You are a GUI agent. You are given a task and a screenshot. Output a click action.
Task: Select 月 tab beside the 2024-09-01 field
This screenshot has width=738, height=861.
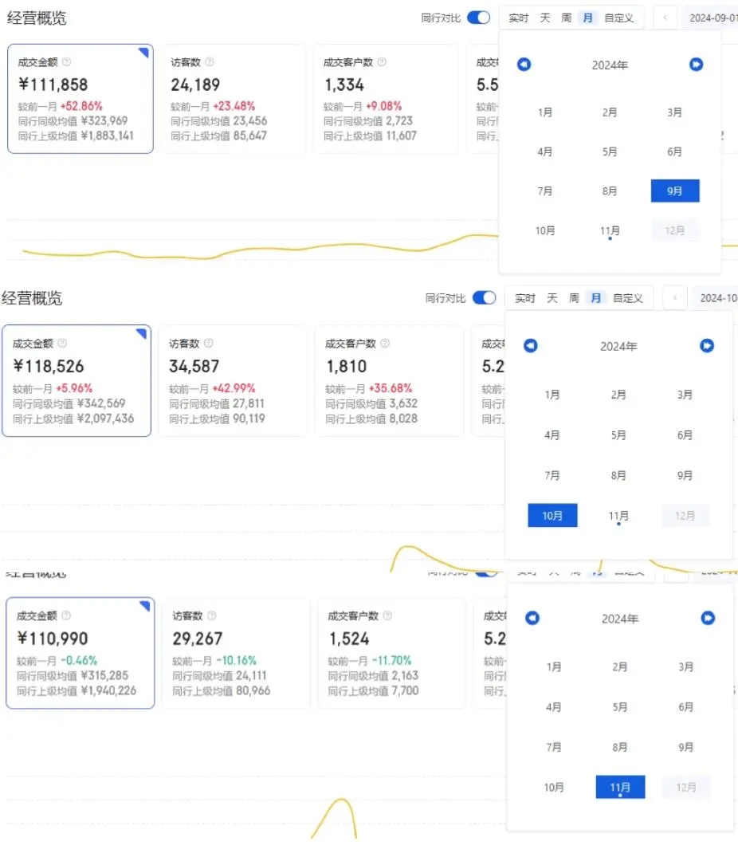(587, 18)
